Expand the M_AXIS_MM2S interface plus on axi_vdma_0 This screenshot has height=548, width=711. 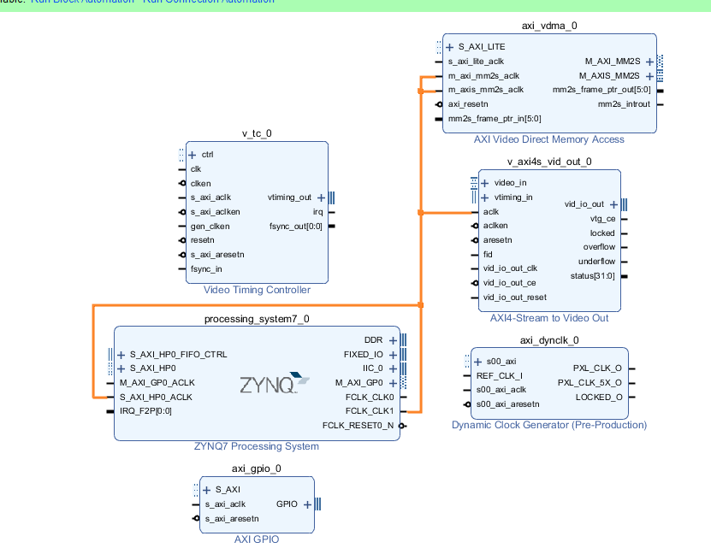tap(649, 76)
